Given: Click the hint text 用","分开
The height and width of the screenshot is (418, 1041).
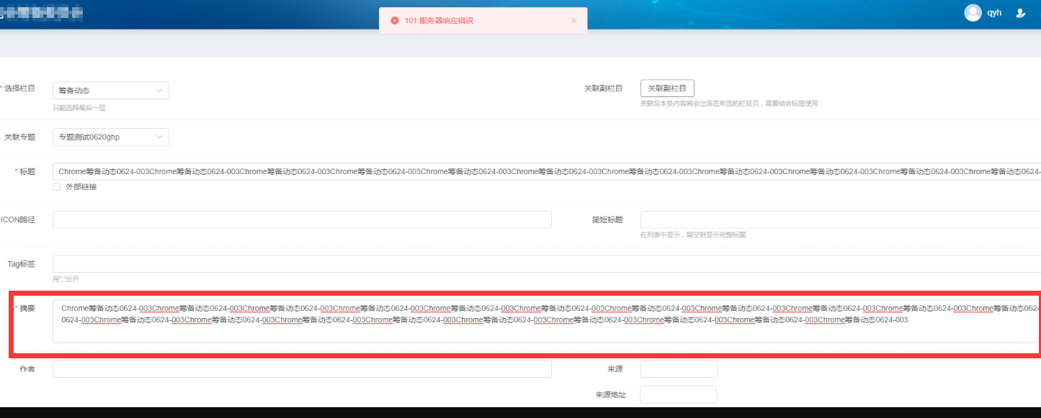Looking at the screenshot, I should point(66,279).
